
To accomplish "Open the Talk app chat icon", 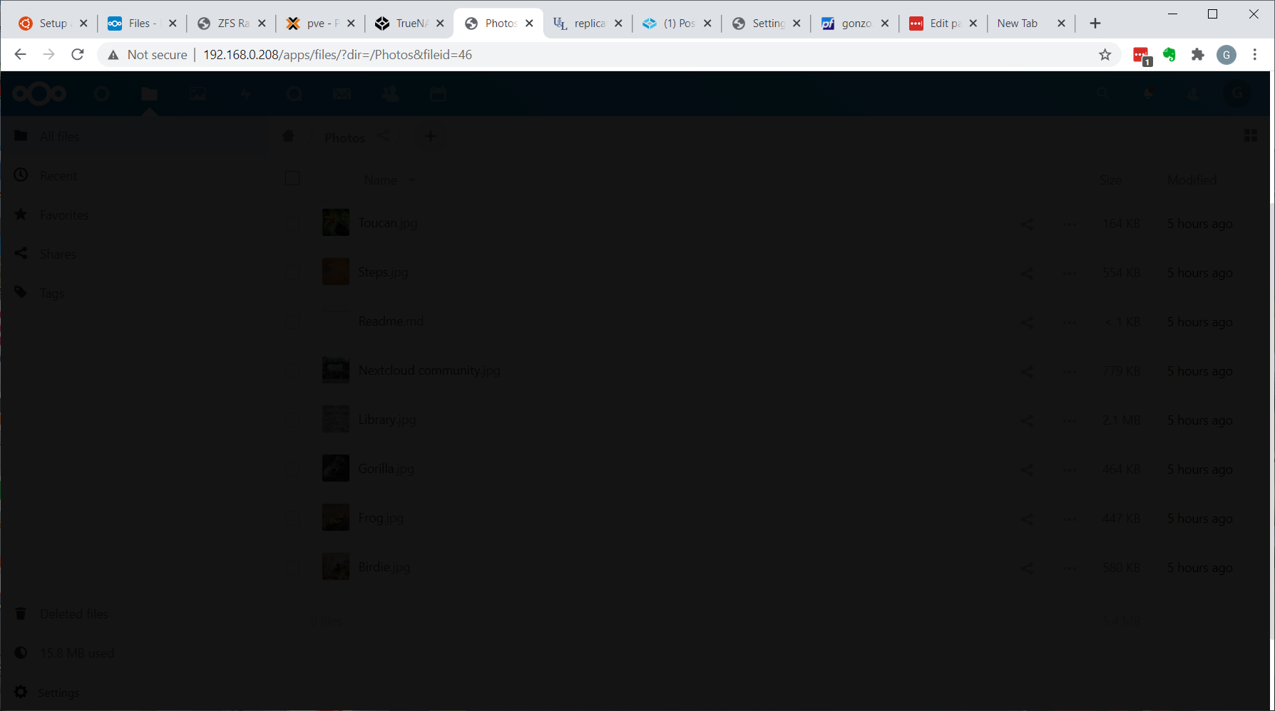I will pos(294,93).
